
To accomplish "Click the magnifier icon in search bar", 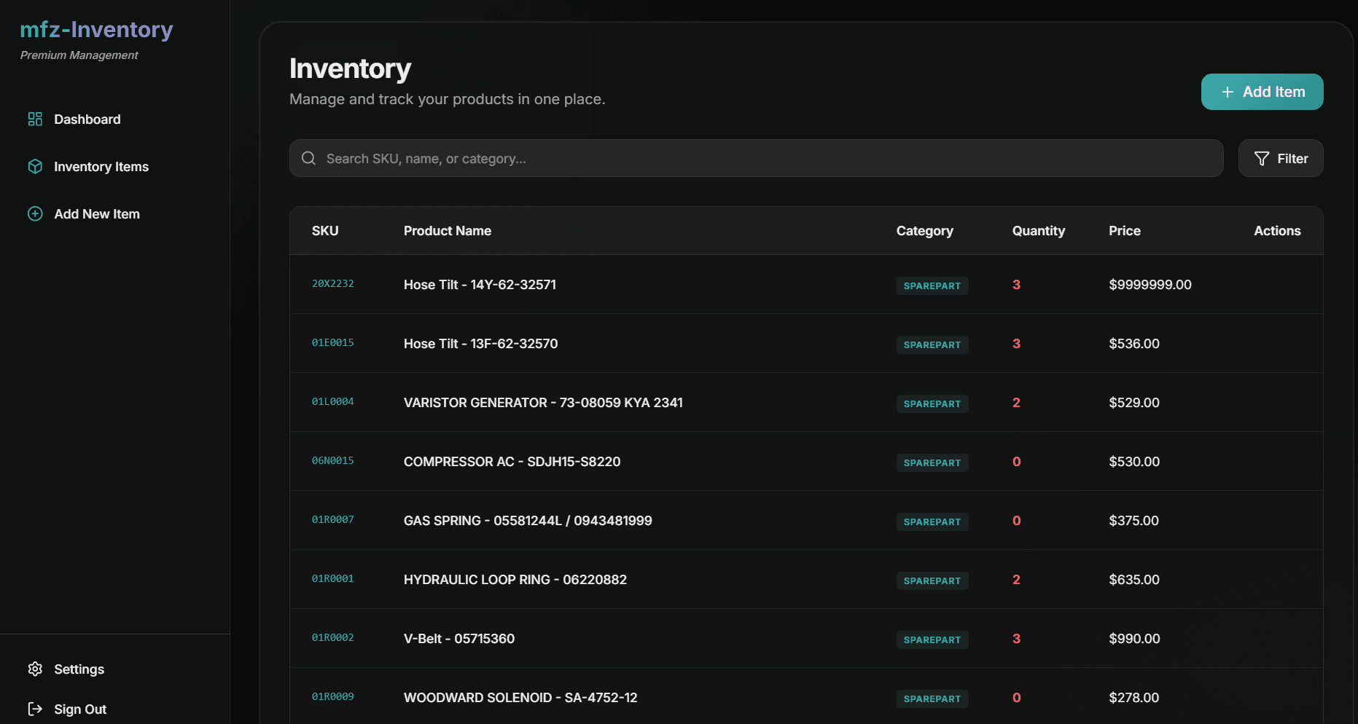I will (308, 158).
